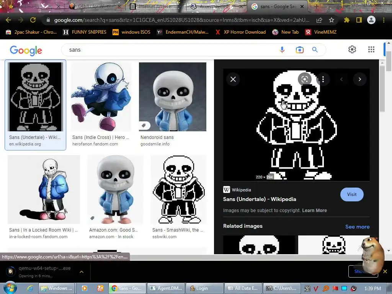Open the share this page icon

coord(319,20)
